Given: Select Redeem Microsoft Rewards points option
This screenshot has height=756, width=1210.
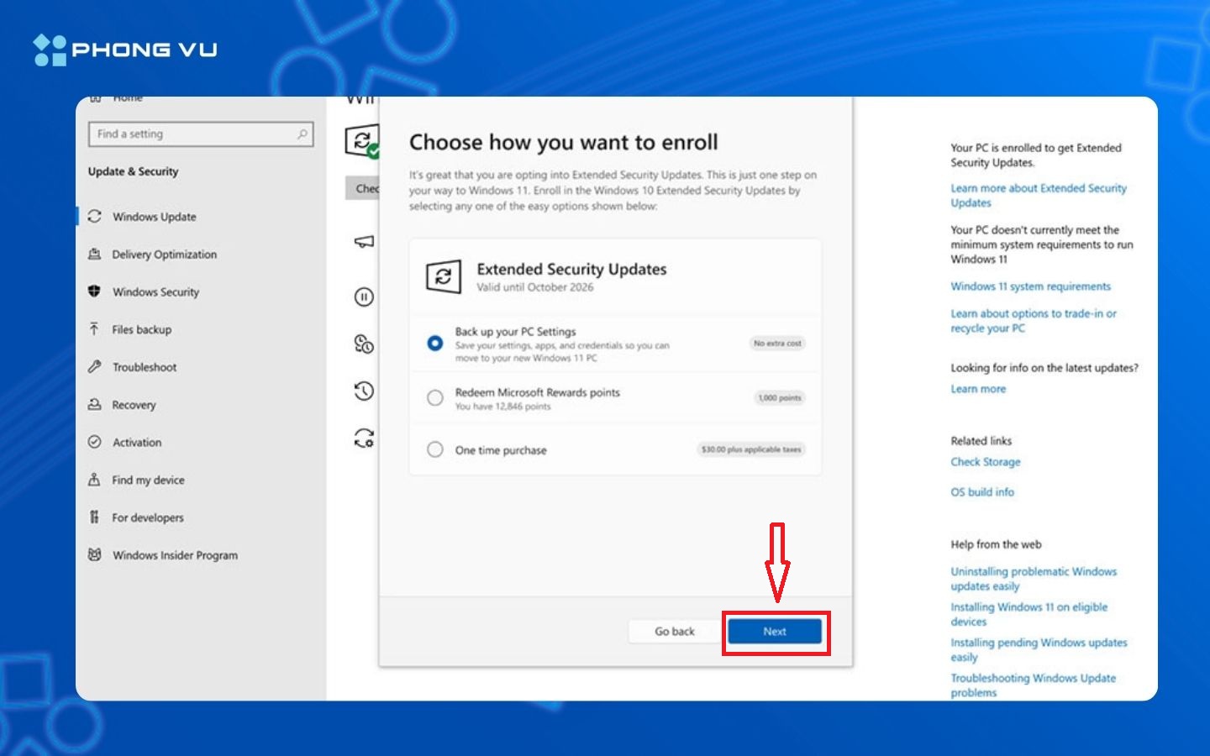Looking at the screenshot, I should pyautogui.click(x=434, y=397).
